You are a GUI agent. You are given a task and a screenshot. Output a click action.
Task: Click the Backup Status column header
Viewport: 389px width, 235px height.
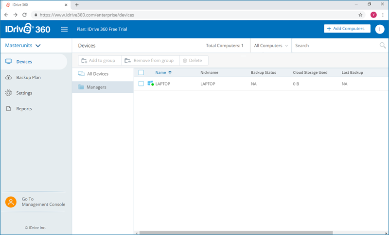pos(264,72)
